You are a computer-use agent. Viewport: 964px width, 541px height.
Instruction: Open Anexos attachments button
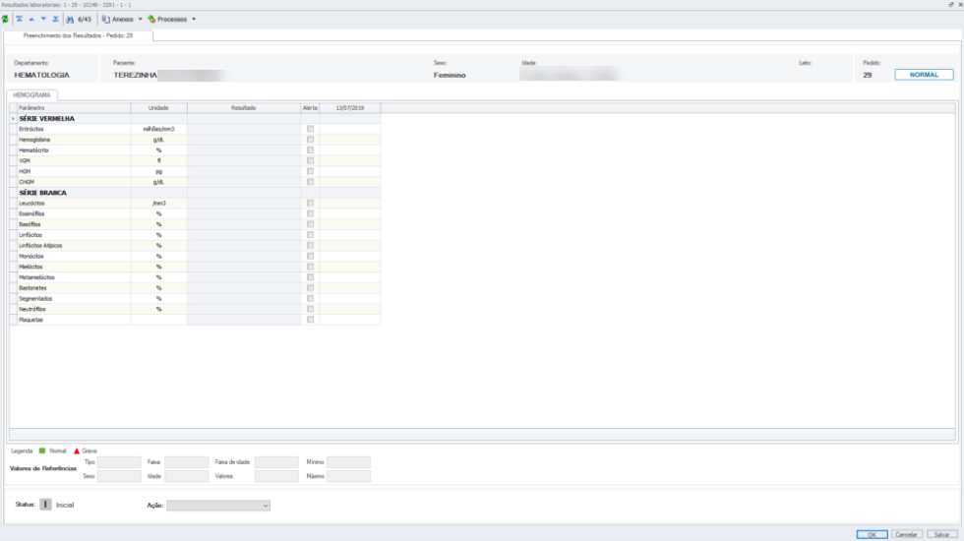pyautogui.click(x=118, y=20)
